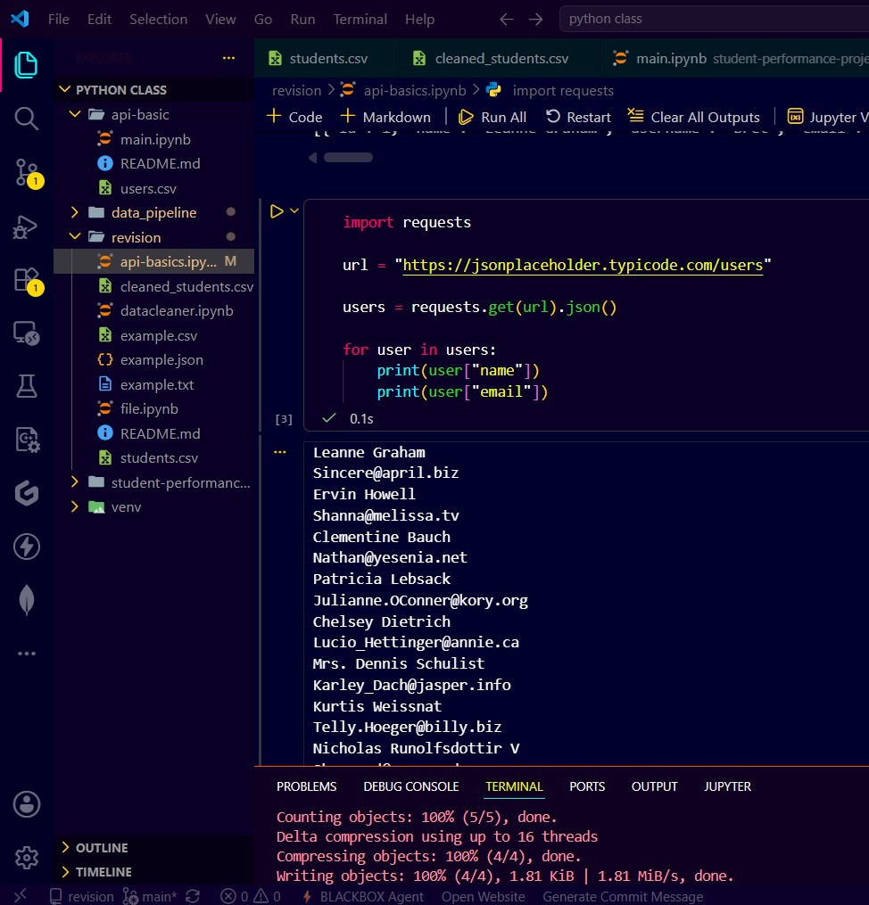Click Open Website in status bar
Screen dimensions: 869x905
(484, 896)
